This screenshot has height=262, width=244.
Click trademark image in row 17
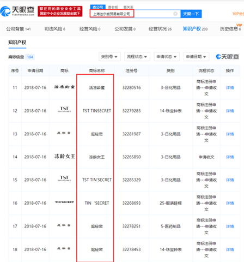pyautogui.click(x=64, y=225)
